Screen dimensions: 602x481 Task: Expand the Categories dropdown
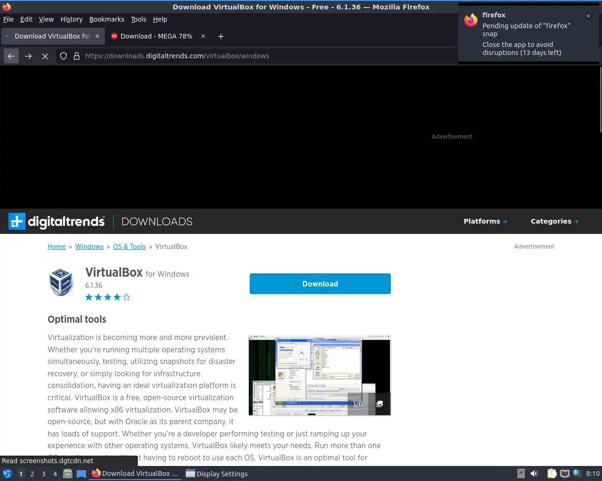(554, 221)
